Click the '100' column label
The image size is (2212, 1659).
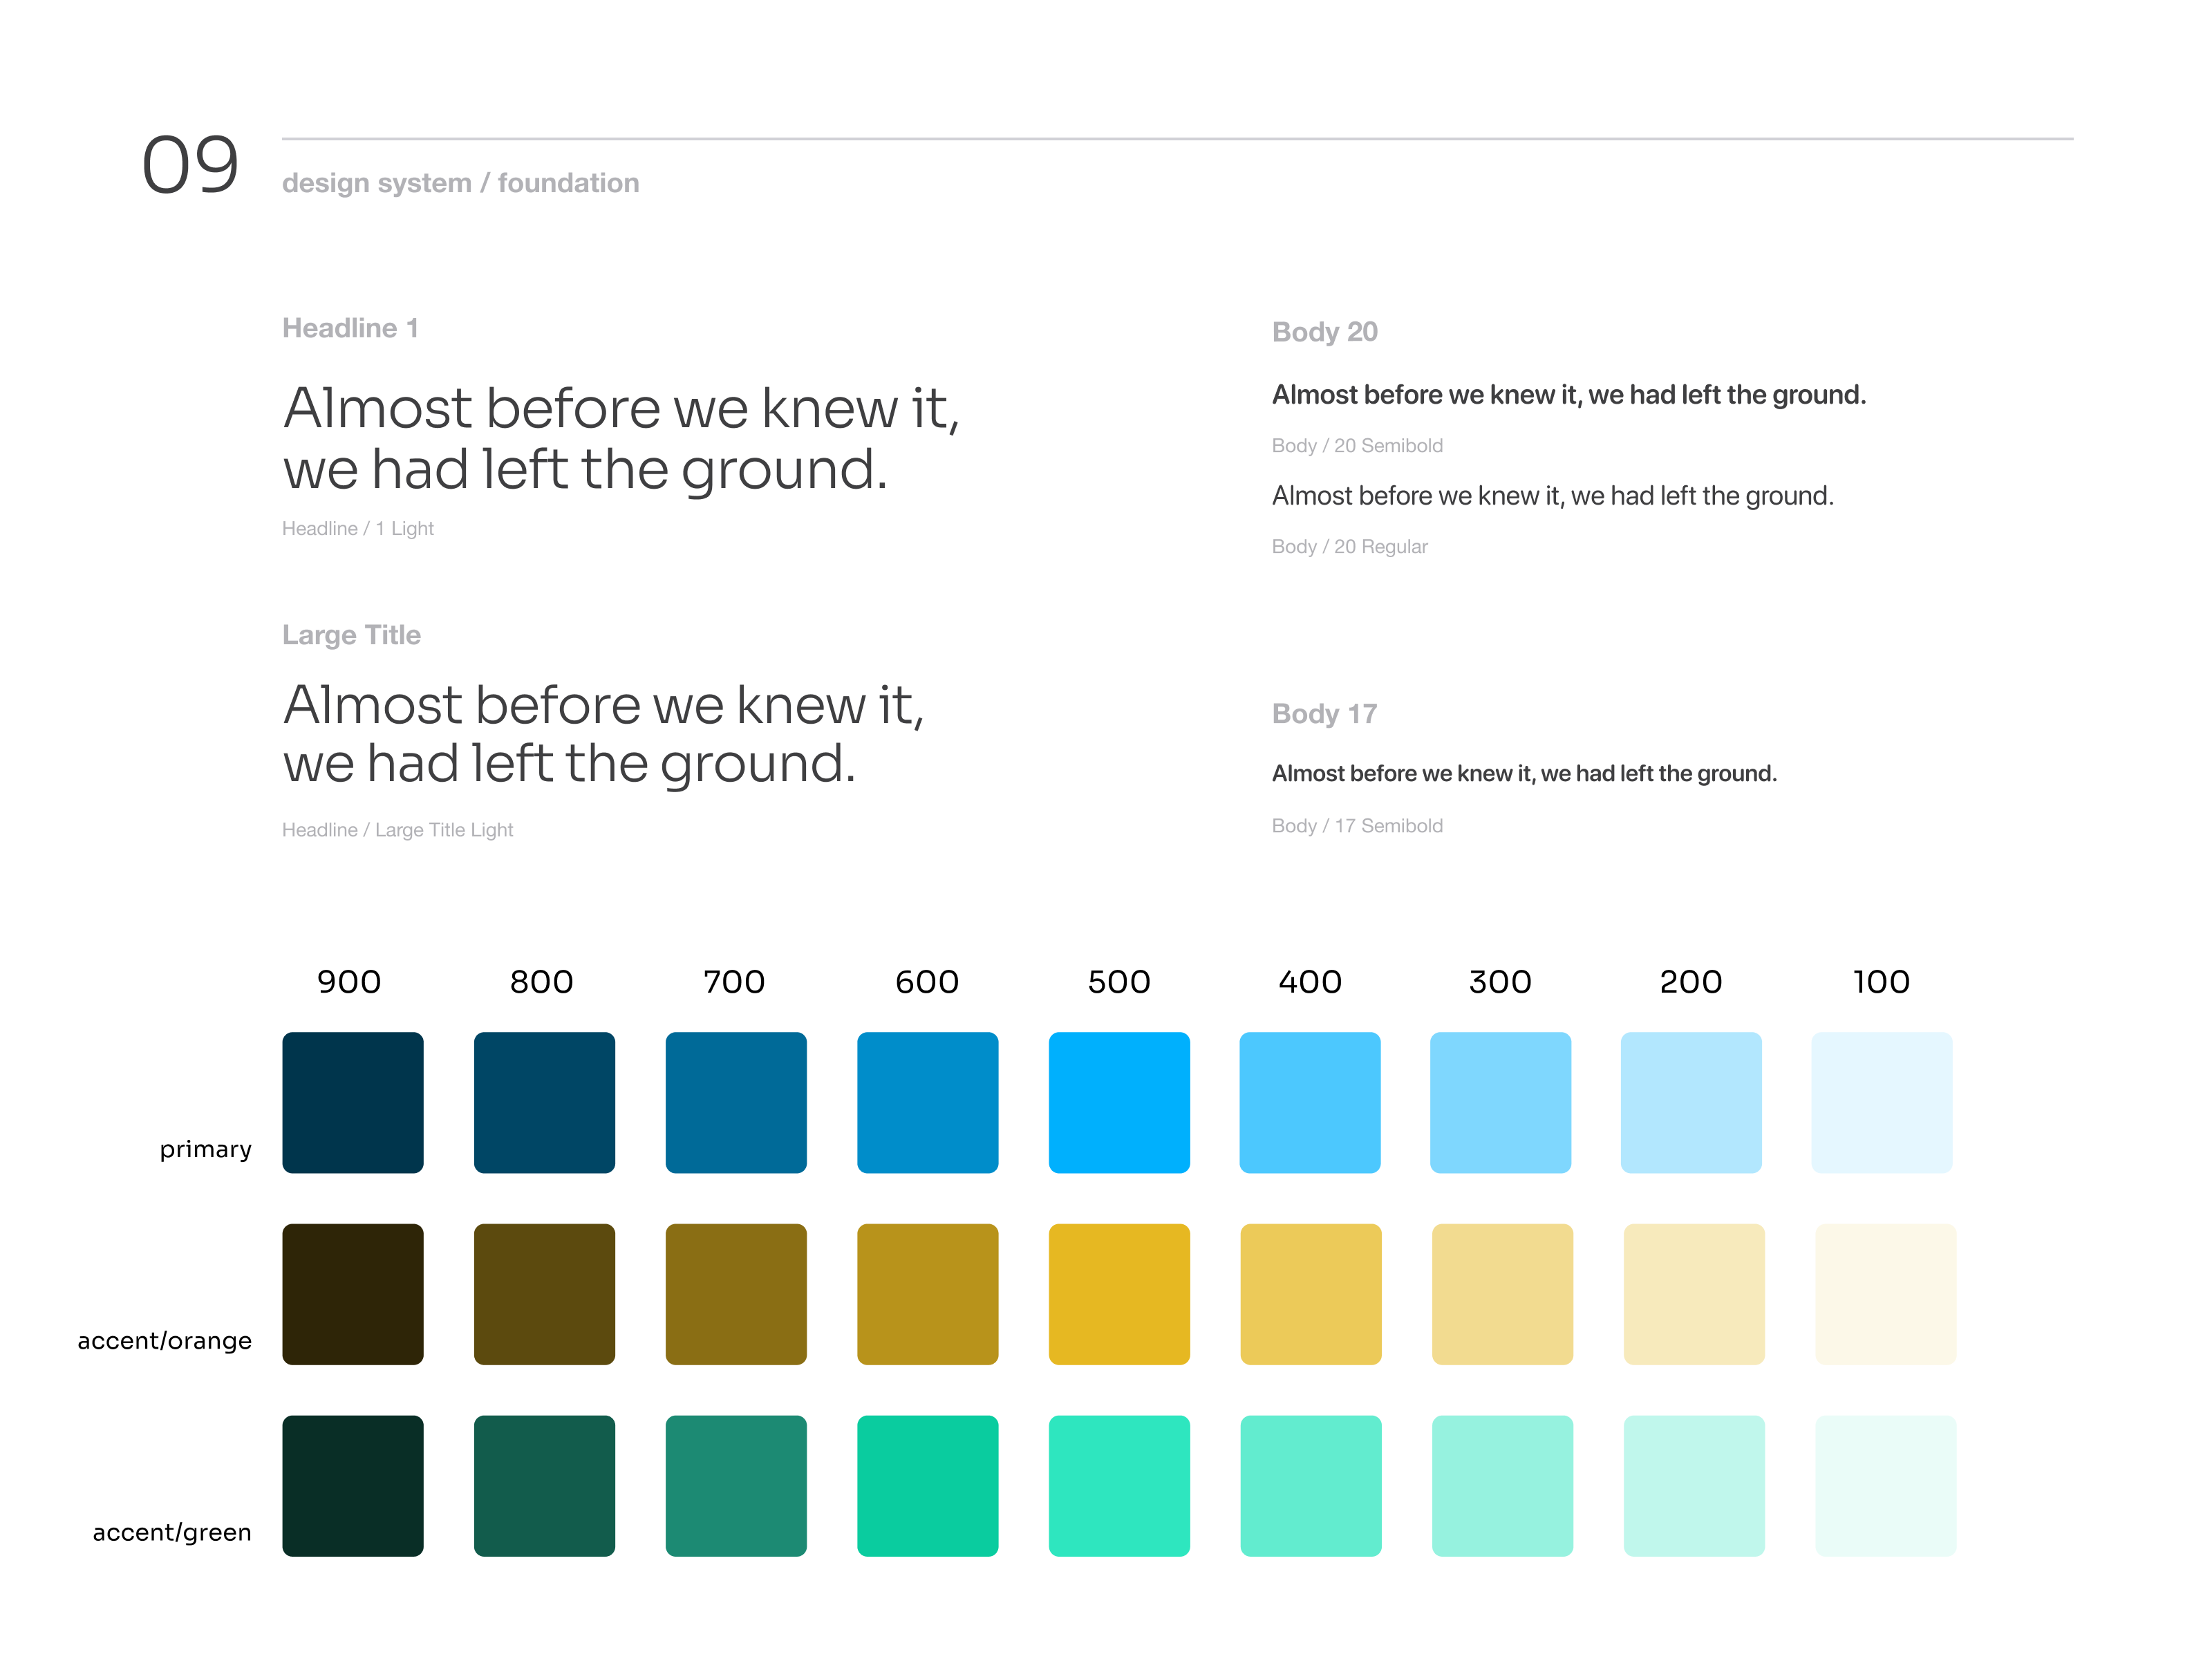(1881, 982)
